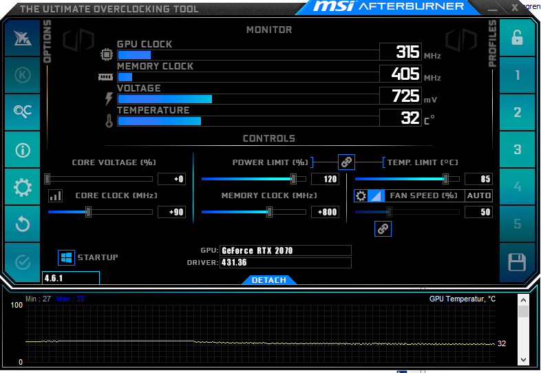This screenshot has height=373, width=541.
Task: Click the Max : 38 graph label
Action: pos(70,299)
